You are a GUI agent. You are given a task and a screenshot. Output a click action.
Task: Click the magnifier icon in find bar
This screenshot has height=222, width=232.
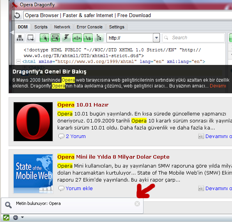[x=8, y=205]
